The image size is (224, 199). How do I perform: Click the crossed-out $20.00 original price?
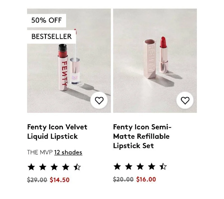(123, 179)
